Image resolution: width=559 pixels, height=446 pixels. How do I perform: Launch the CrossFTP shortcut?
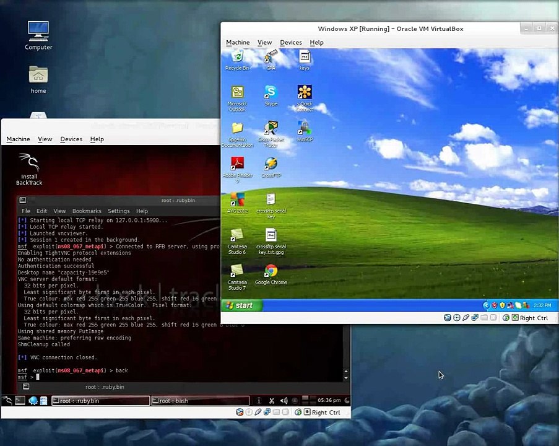(271, 167)
